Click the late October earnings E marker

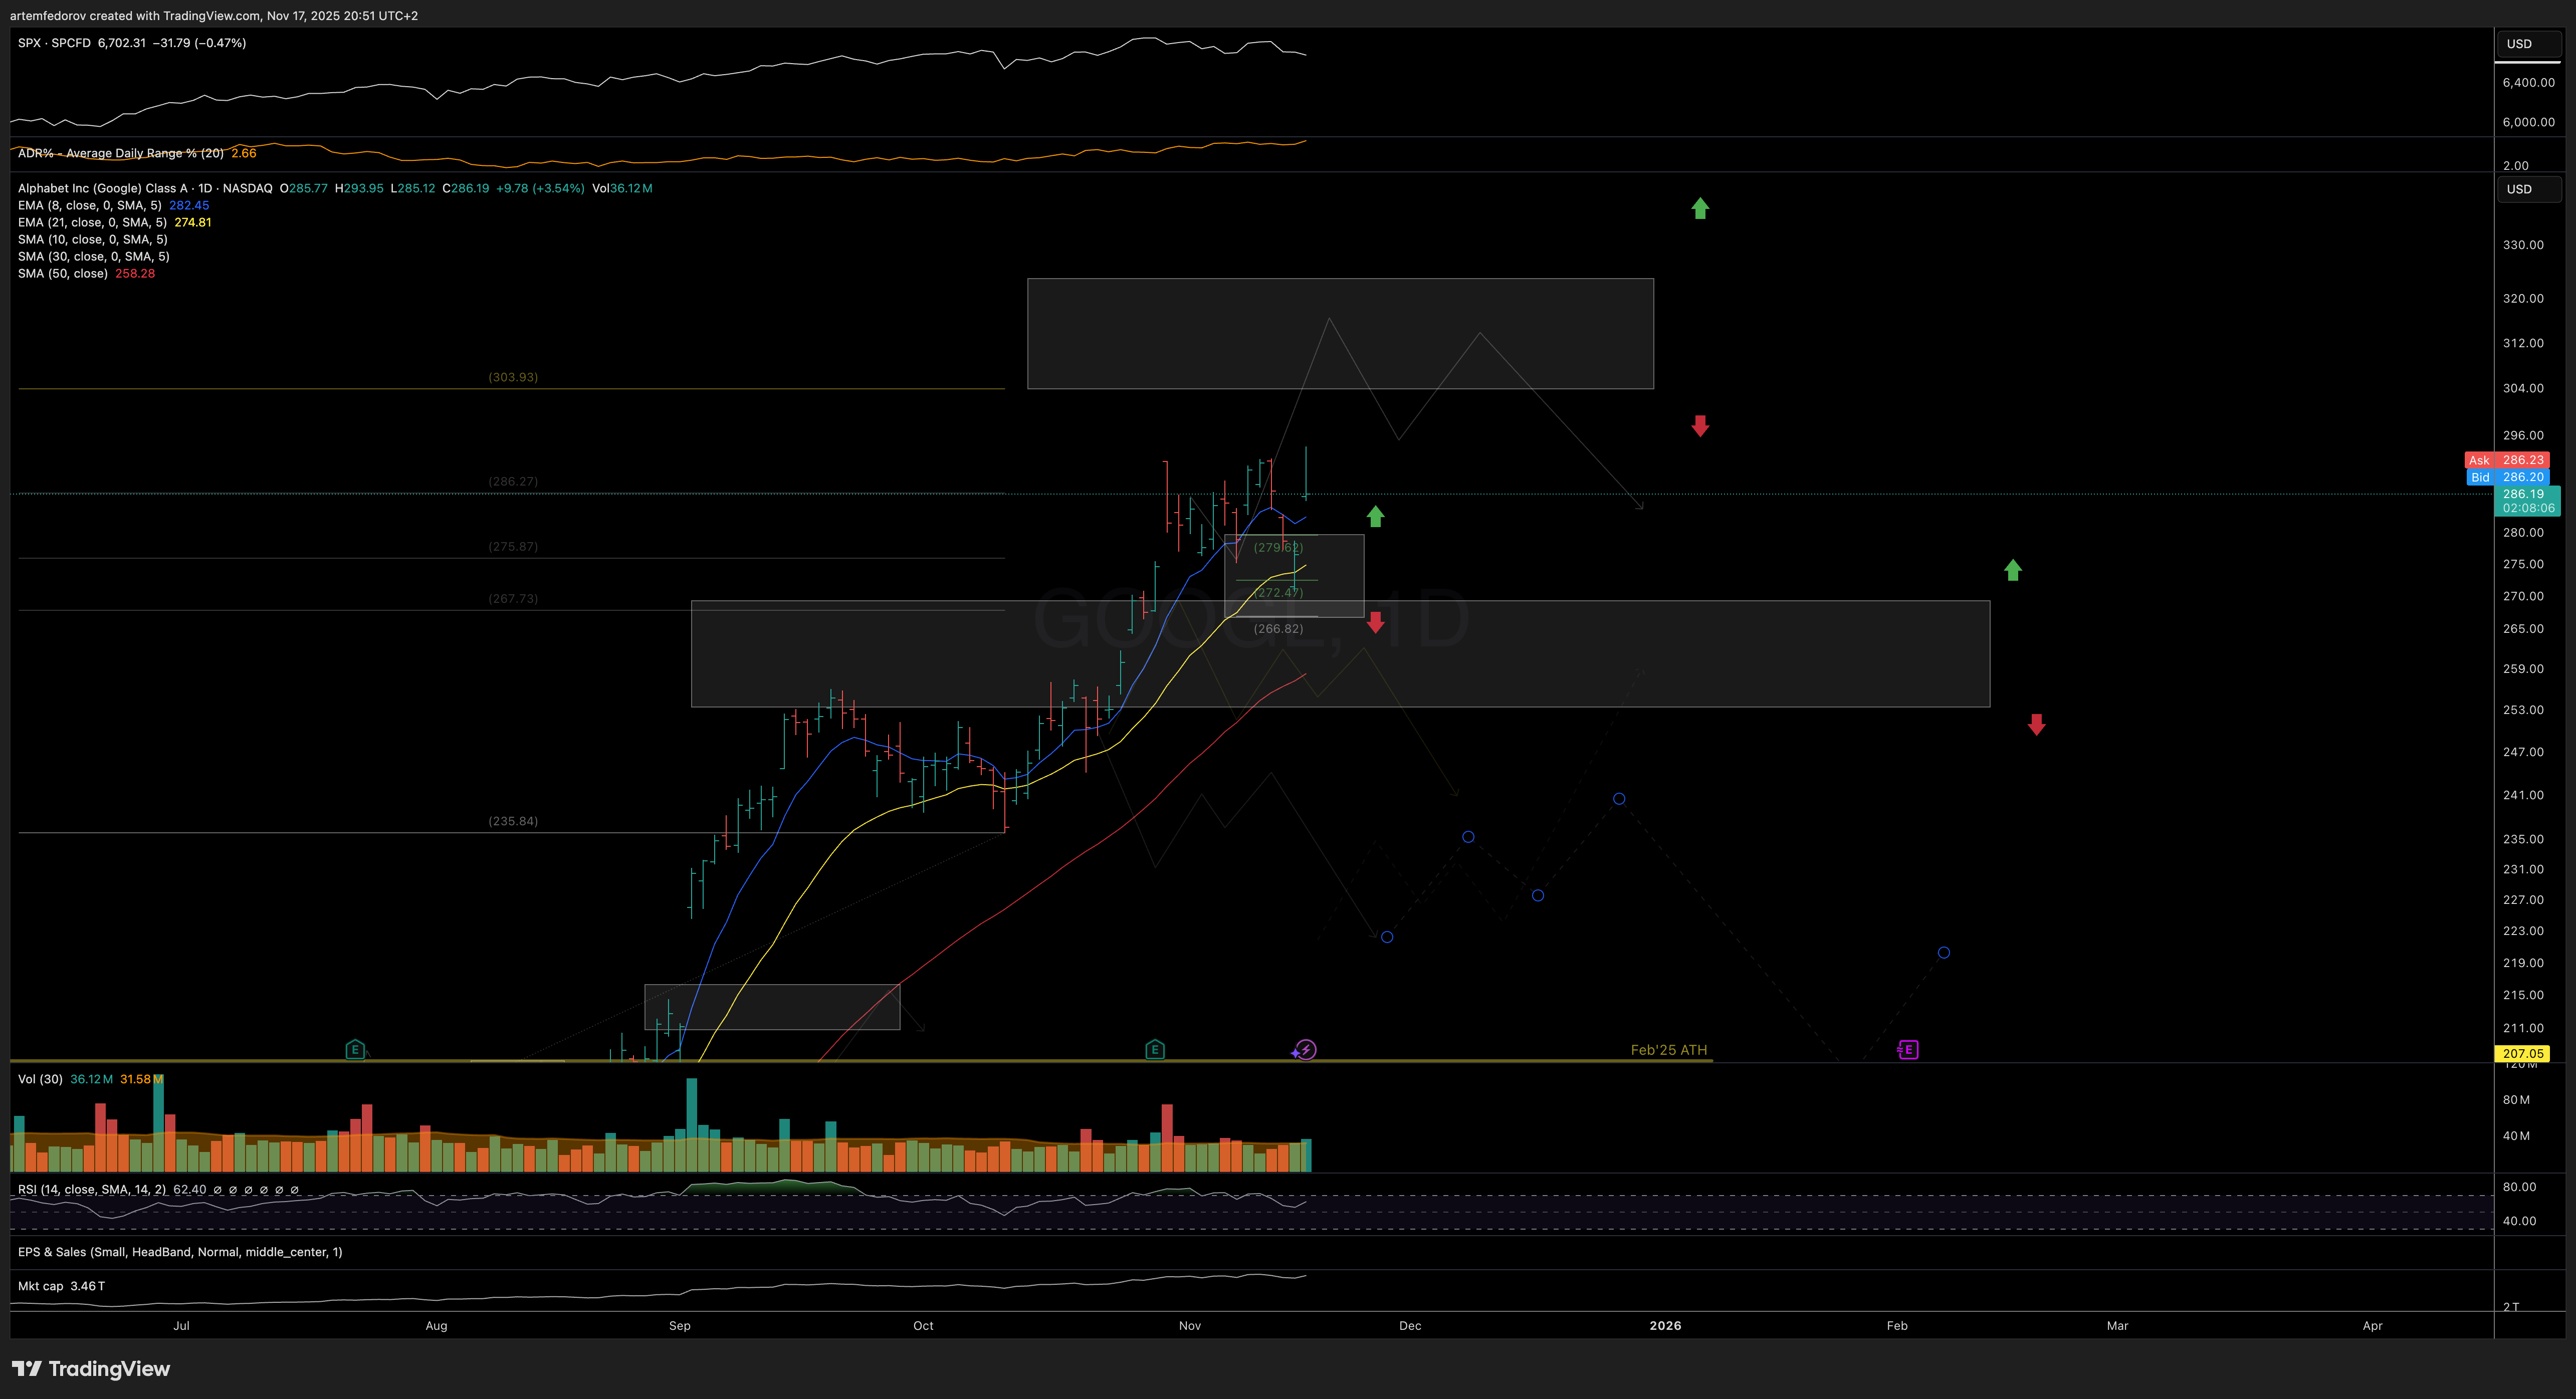click(1155, 1049)
